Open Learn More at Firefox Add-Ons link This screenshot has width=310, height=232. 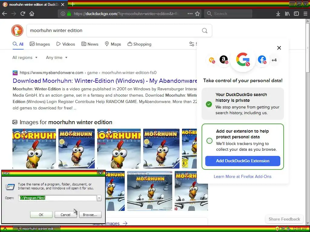[x=242, y=176]
